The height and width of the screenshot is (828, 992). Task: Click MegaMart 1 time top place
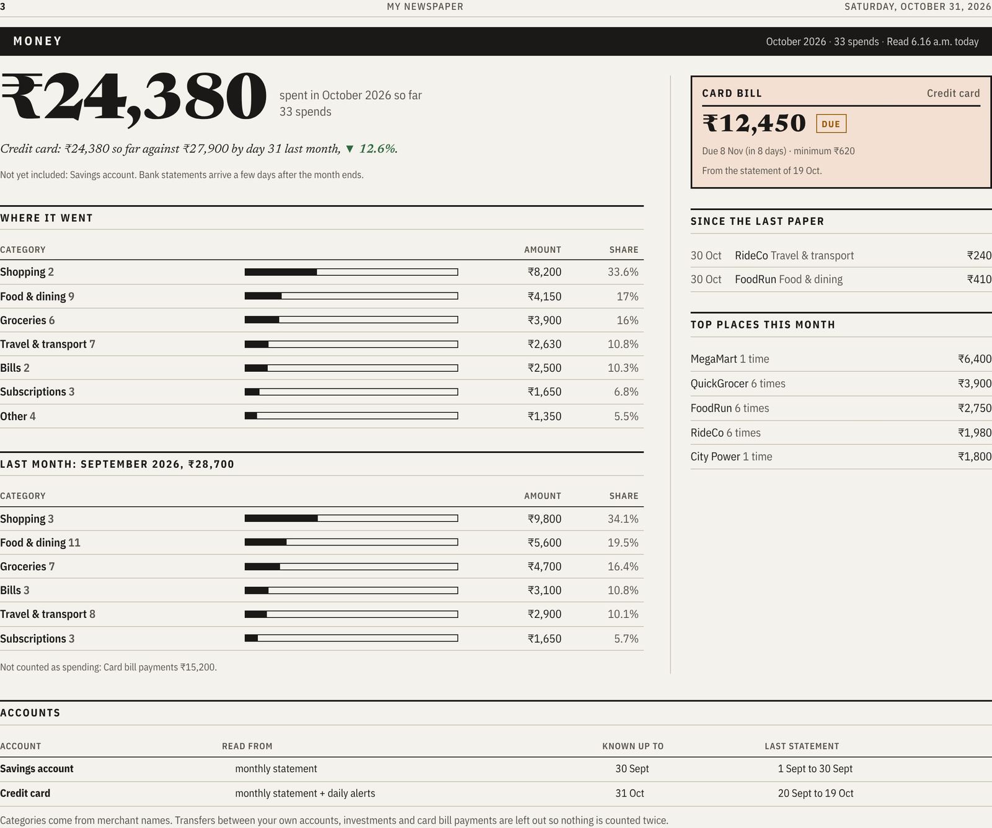click(x=841, y=359)
